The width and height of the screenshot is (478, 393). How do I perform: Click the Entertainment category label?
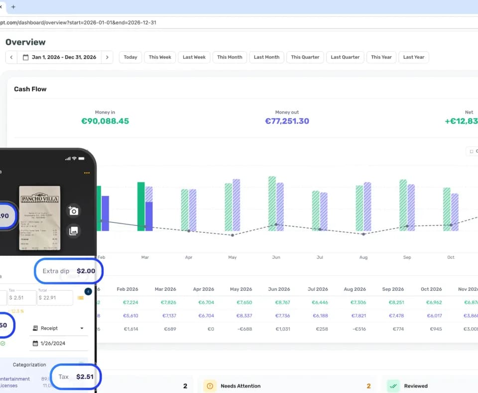(15, 379)
